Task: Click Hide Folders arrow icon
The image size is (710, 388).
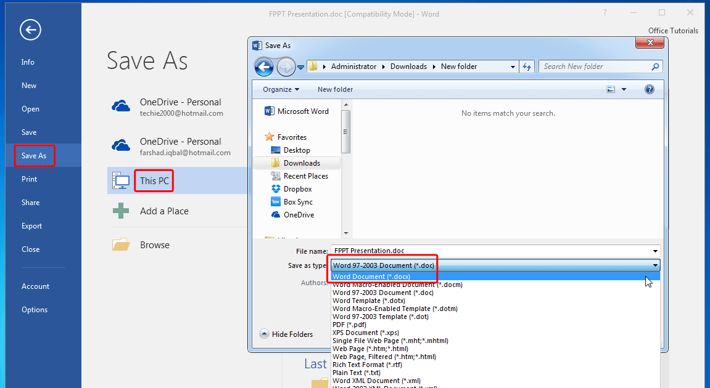Action: 265,334
